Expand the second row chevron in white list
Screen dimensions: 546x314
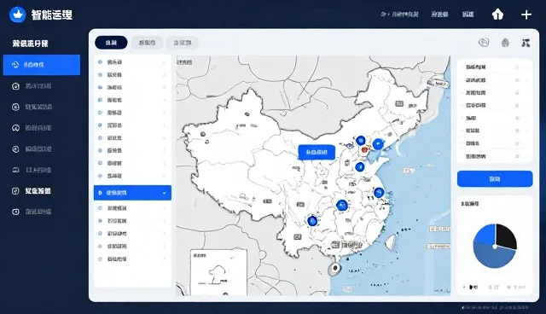pyautogui.click(x=164, y=75)
